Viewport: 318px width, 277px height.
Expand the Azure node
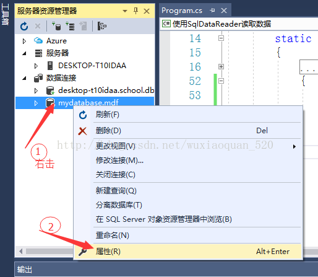pyautogui.click(x=24, y=41)
